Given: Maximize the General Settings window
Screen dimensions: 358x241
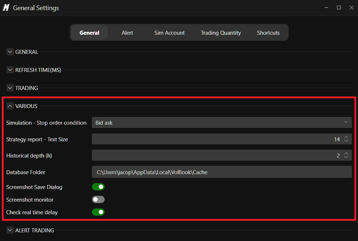Looking at the screenshot, I should (x=339, y=8).
